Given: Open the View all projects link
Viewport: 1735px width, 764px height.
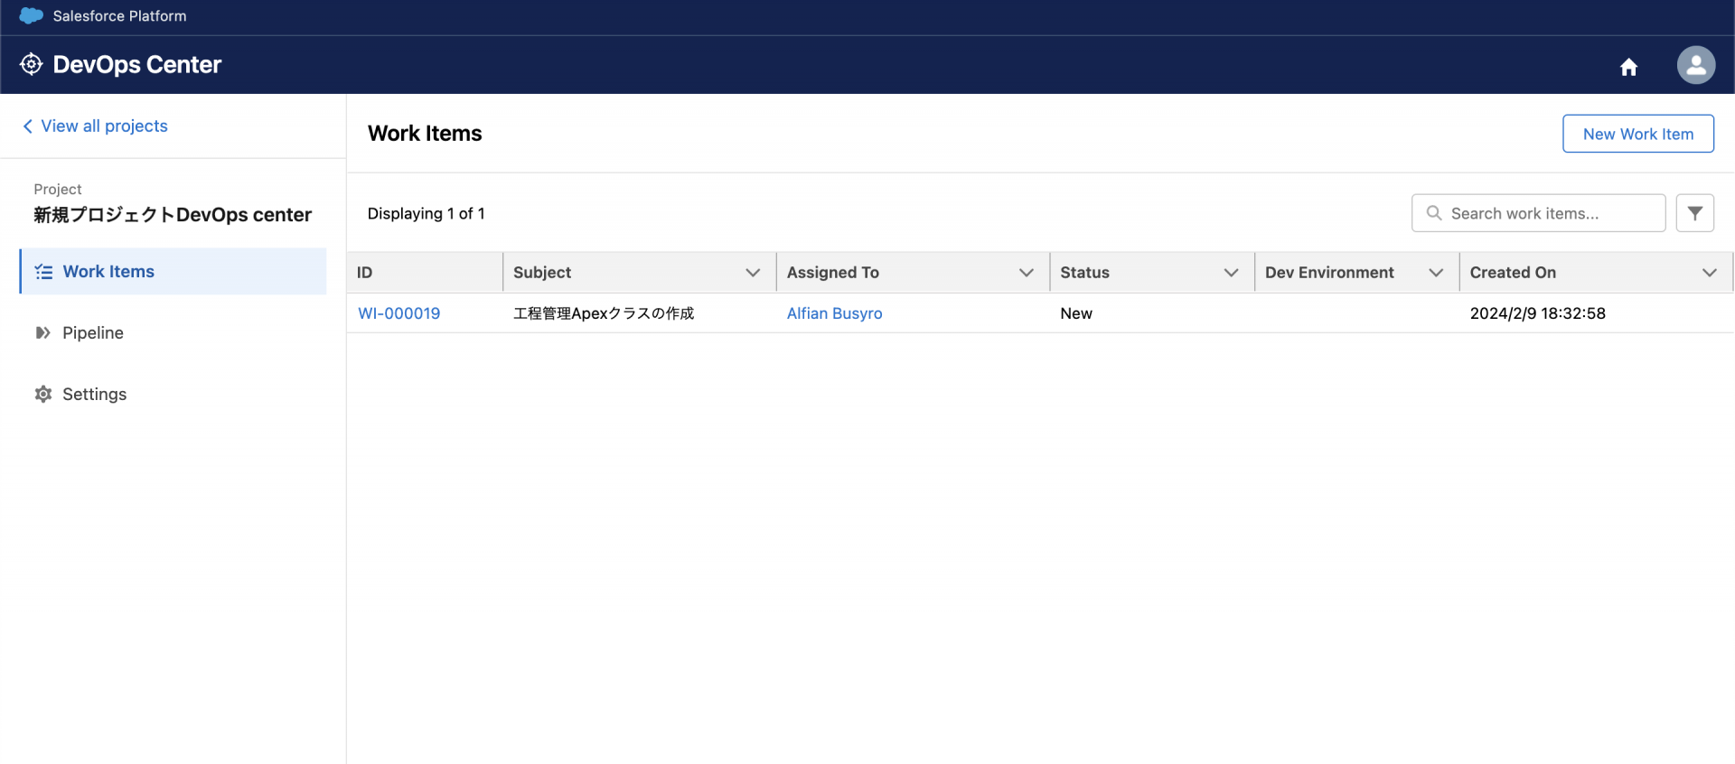Looking at the screenshot, I should pyautogui.click(x=104, y=126).
